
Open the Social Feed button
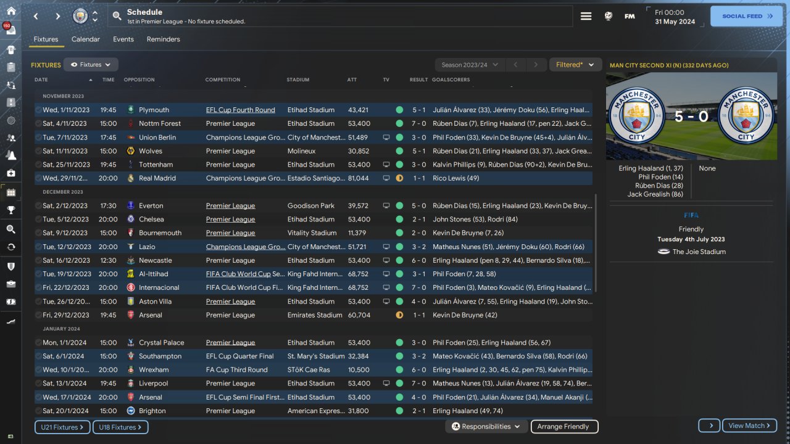746,17
